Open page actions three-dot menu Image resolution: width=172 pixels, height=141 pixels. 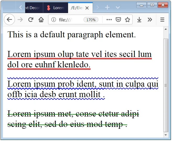[109, 20]
